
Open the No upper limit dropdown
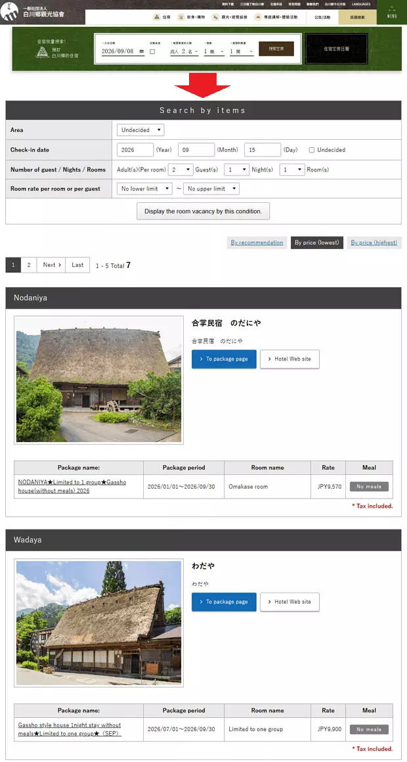click(x=211, y=189)
